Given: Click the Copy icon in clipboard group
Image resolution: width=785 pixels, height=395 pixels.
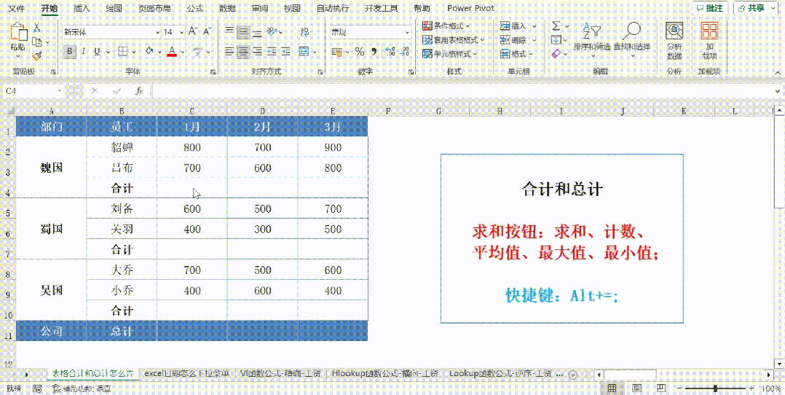Looking at the screenshot, I should tap(37, 42).
